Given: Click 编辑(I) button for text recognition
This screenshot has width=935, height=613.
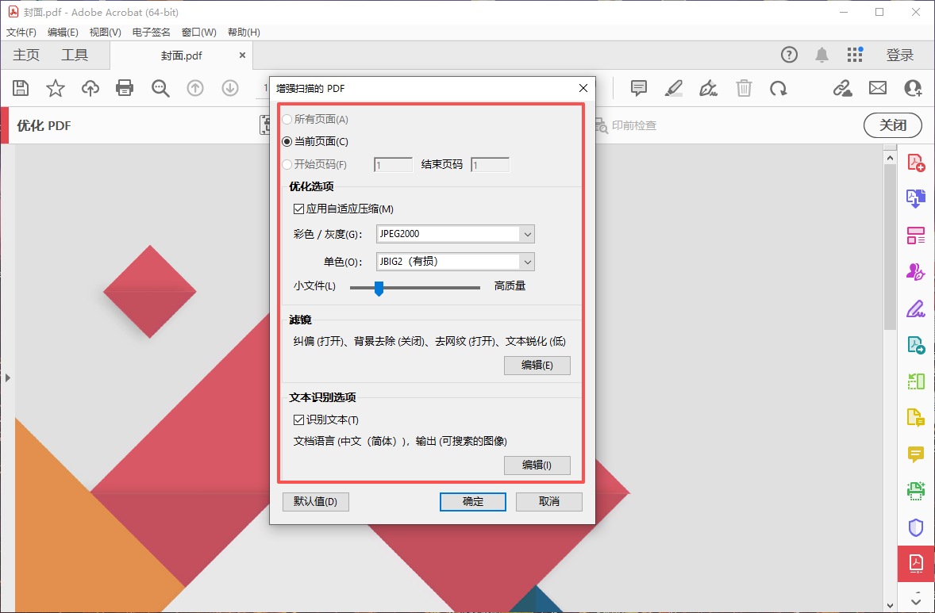Looking at the screenshot, I should 537,465.
